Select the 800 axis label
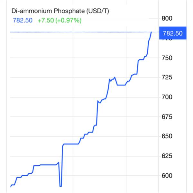Viewport: 193px width, 193px height. pyautogui.click(x=167, y=18)
